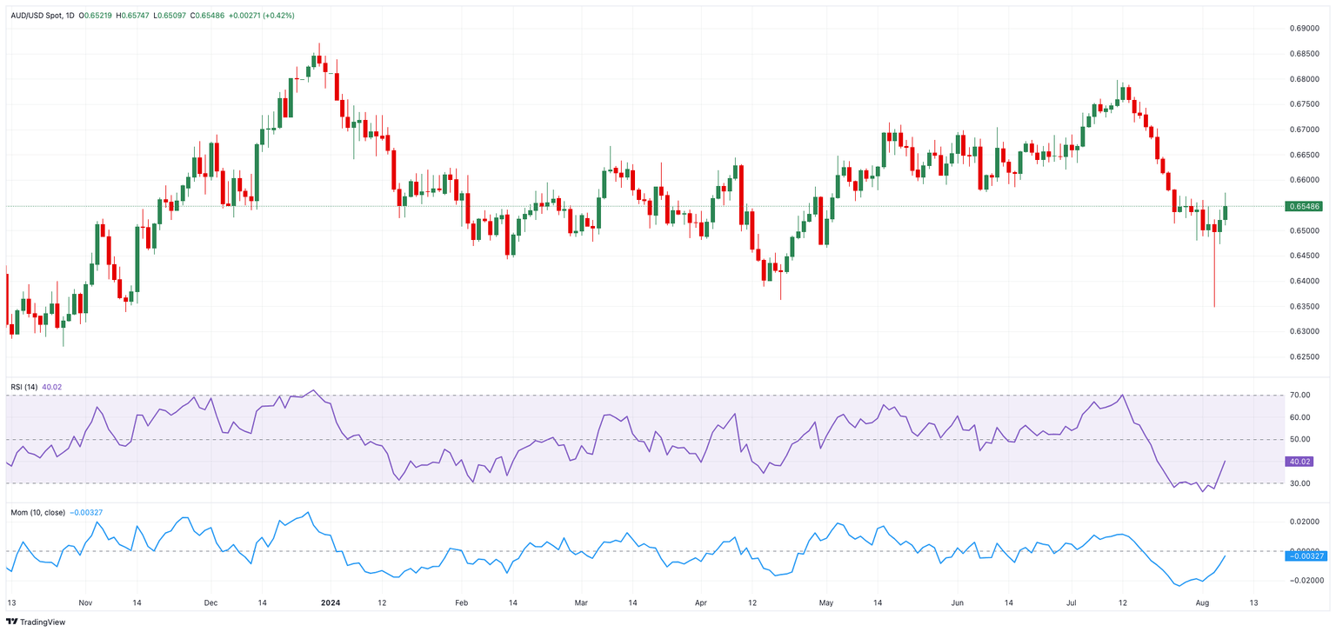
Task: Click the purple 40.02 RSI value tag
Action: click(1297, 462)
